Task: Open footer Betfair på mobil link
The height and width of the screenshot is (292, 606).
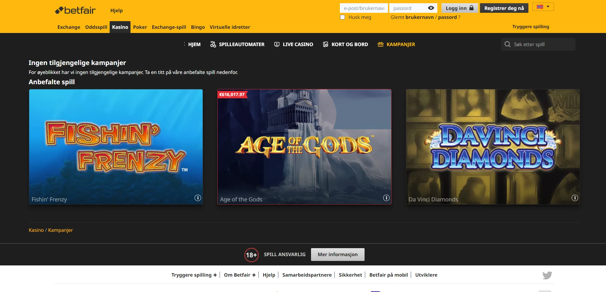Action: (389, 275)
